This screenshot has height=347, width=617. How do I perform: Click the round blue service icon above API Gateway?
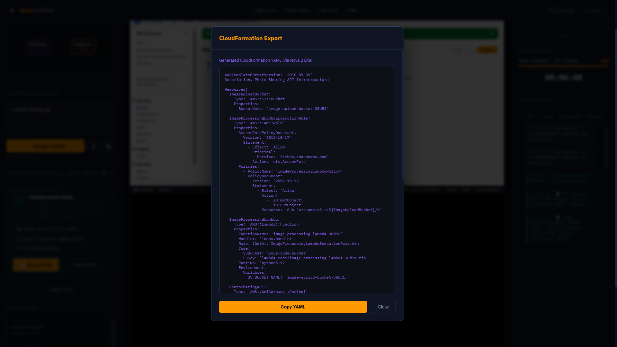[137, 22]
